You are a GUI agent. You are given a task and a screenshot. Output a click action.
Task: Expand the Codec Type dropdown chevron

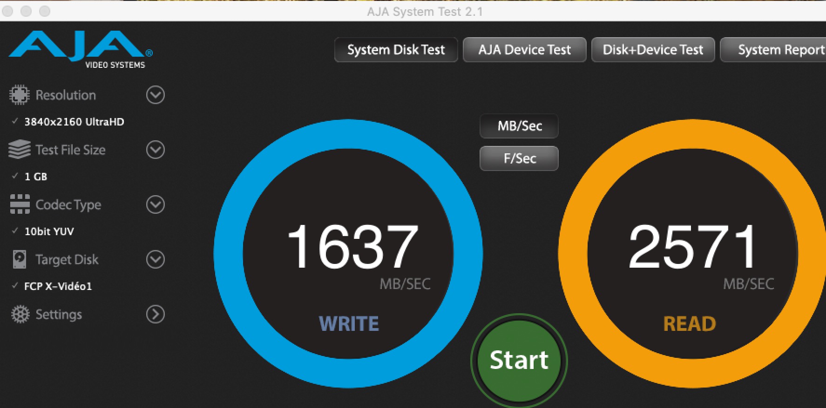(x=156, y=204)
